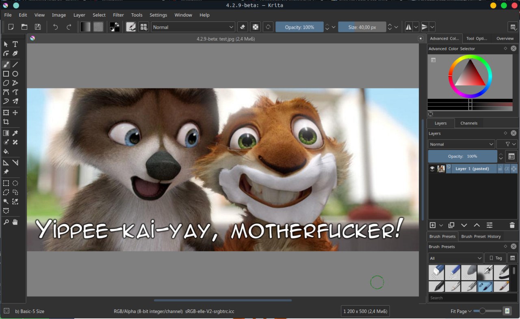Open the workspace chooser in toolbar
The width and height of the screenshot is (520, 319).
[x=513, y=27]
